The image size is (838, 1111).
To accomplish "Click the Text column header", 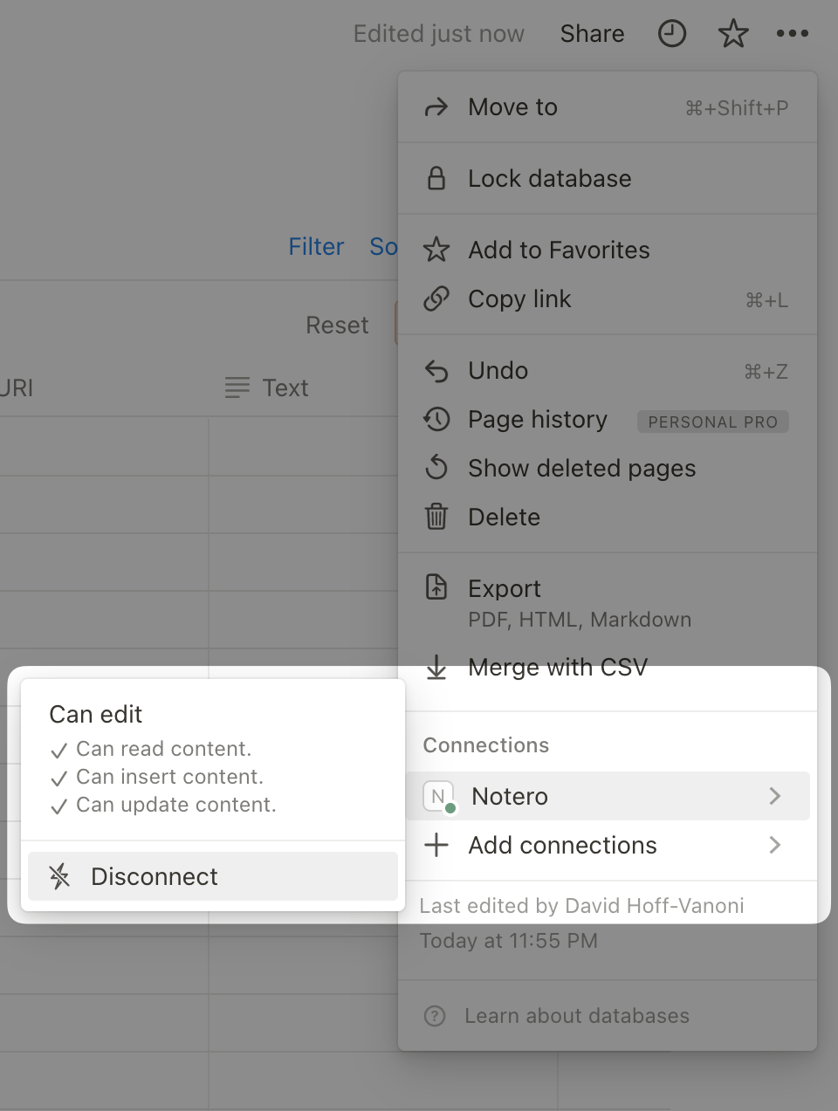I will [285, 387].
